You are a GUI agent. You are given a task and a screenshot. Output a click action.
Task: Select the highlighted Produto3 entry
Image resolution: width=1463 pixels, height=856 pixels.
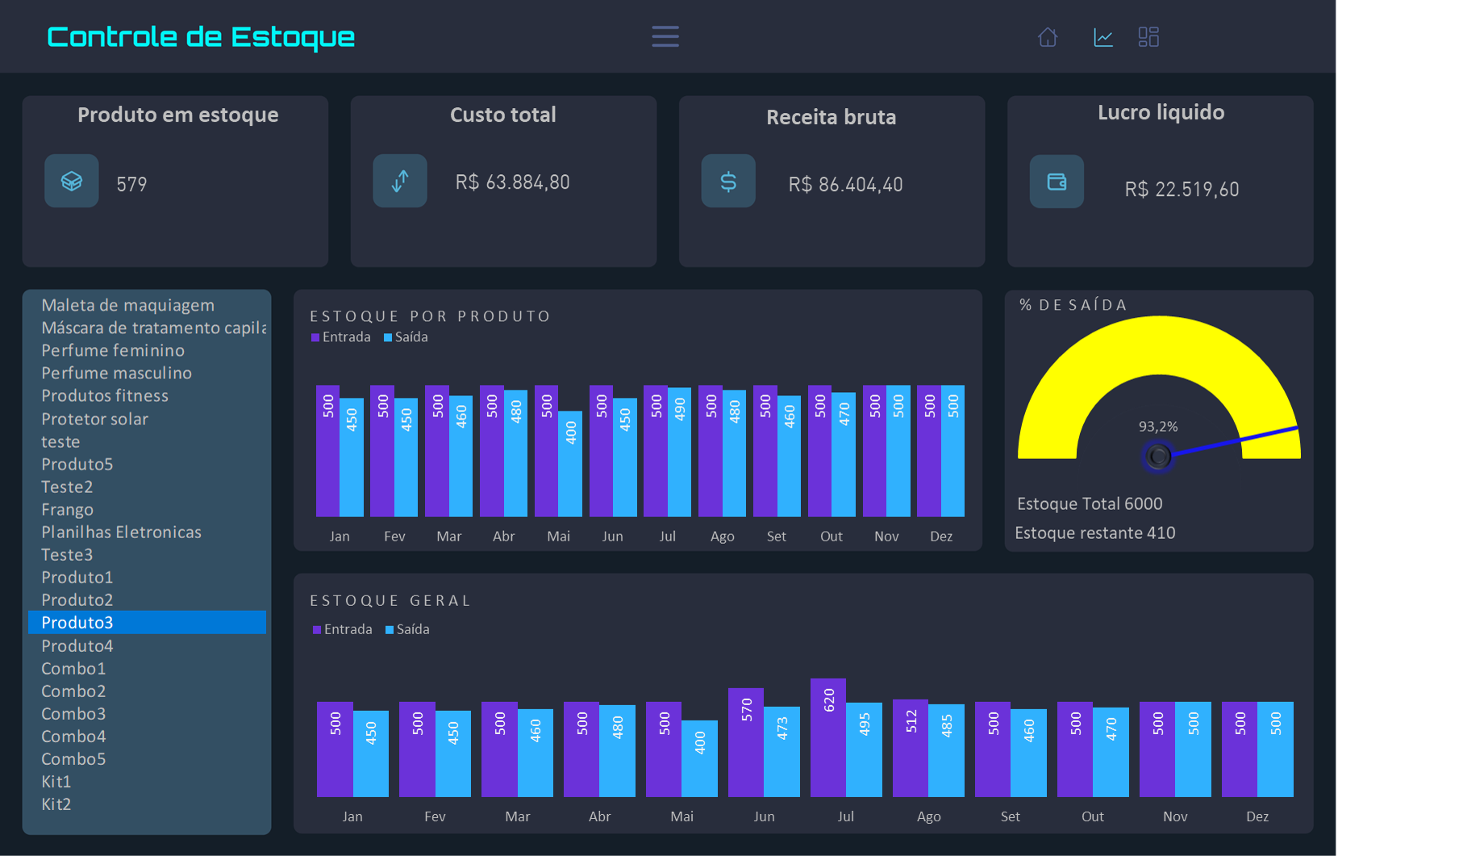[77, 622]
